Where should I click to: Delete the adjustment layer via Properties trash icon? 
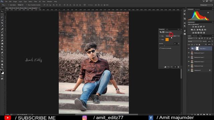pyautogui.click(x=178, y=67)
